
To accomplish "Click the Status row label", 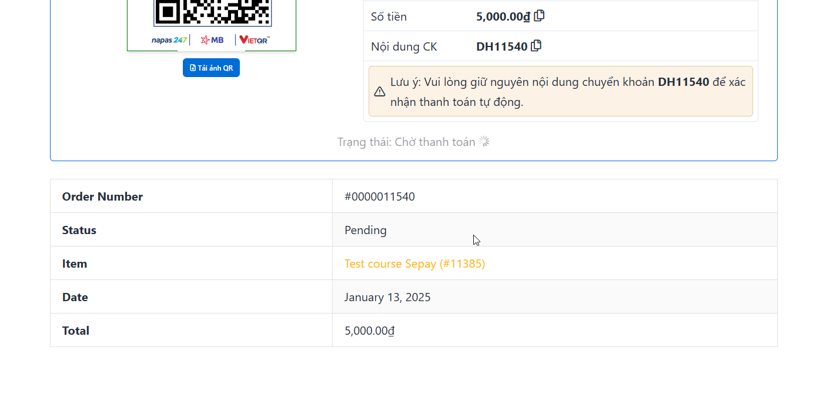I will coord(79,230).
